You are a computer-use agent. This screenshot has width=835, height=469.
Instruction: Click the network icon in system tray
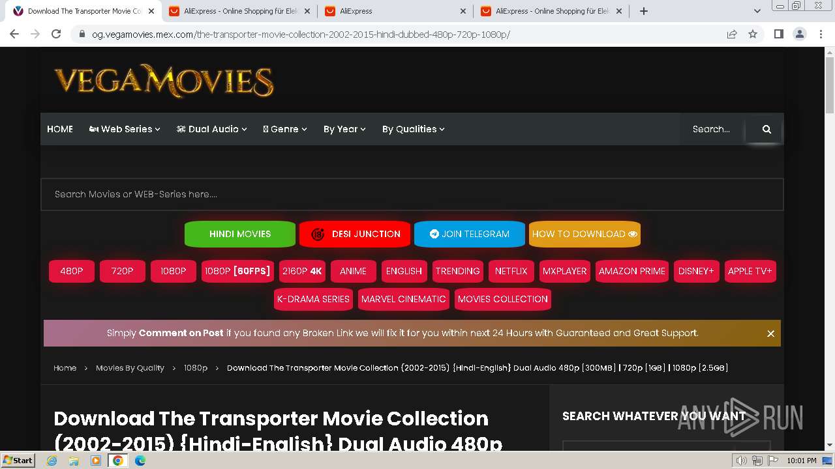tap(757, 461)
